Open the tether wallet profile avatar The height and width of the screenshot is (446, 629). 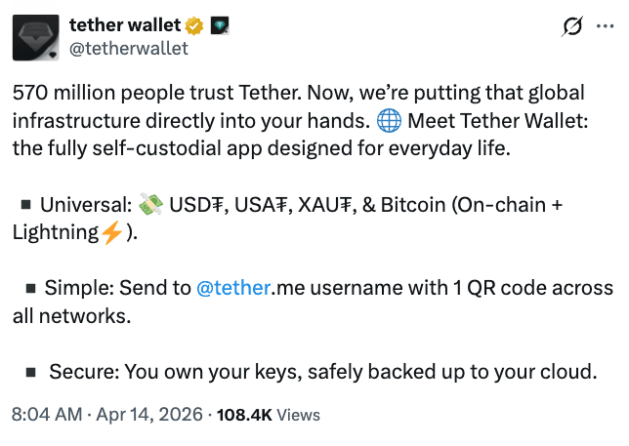click(37, 35)
